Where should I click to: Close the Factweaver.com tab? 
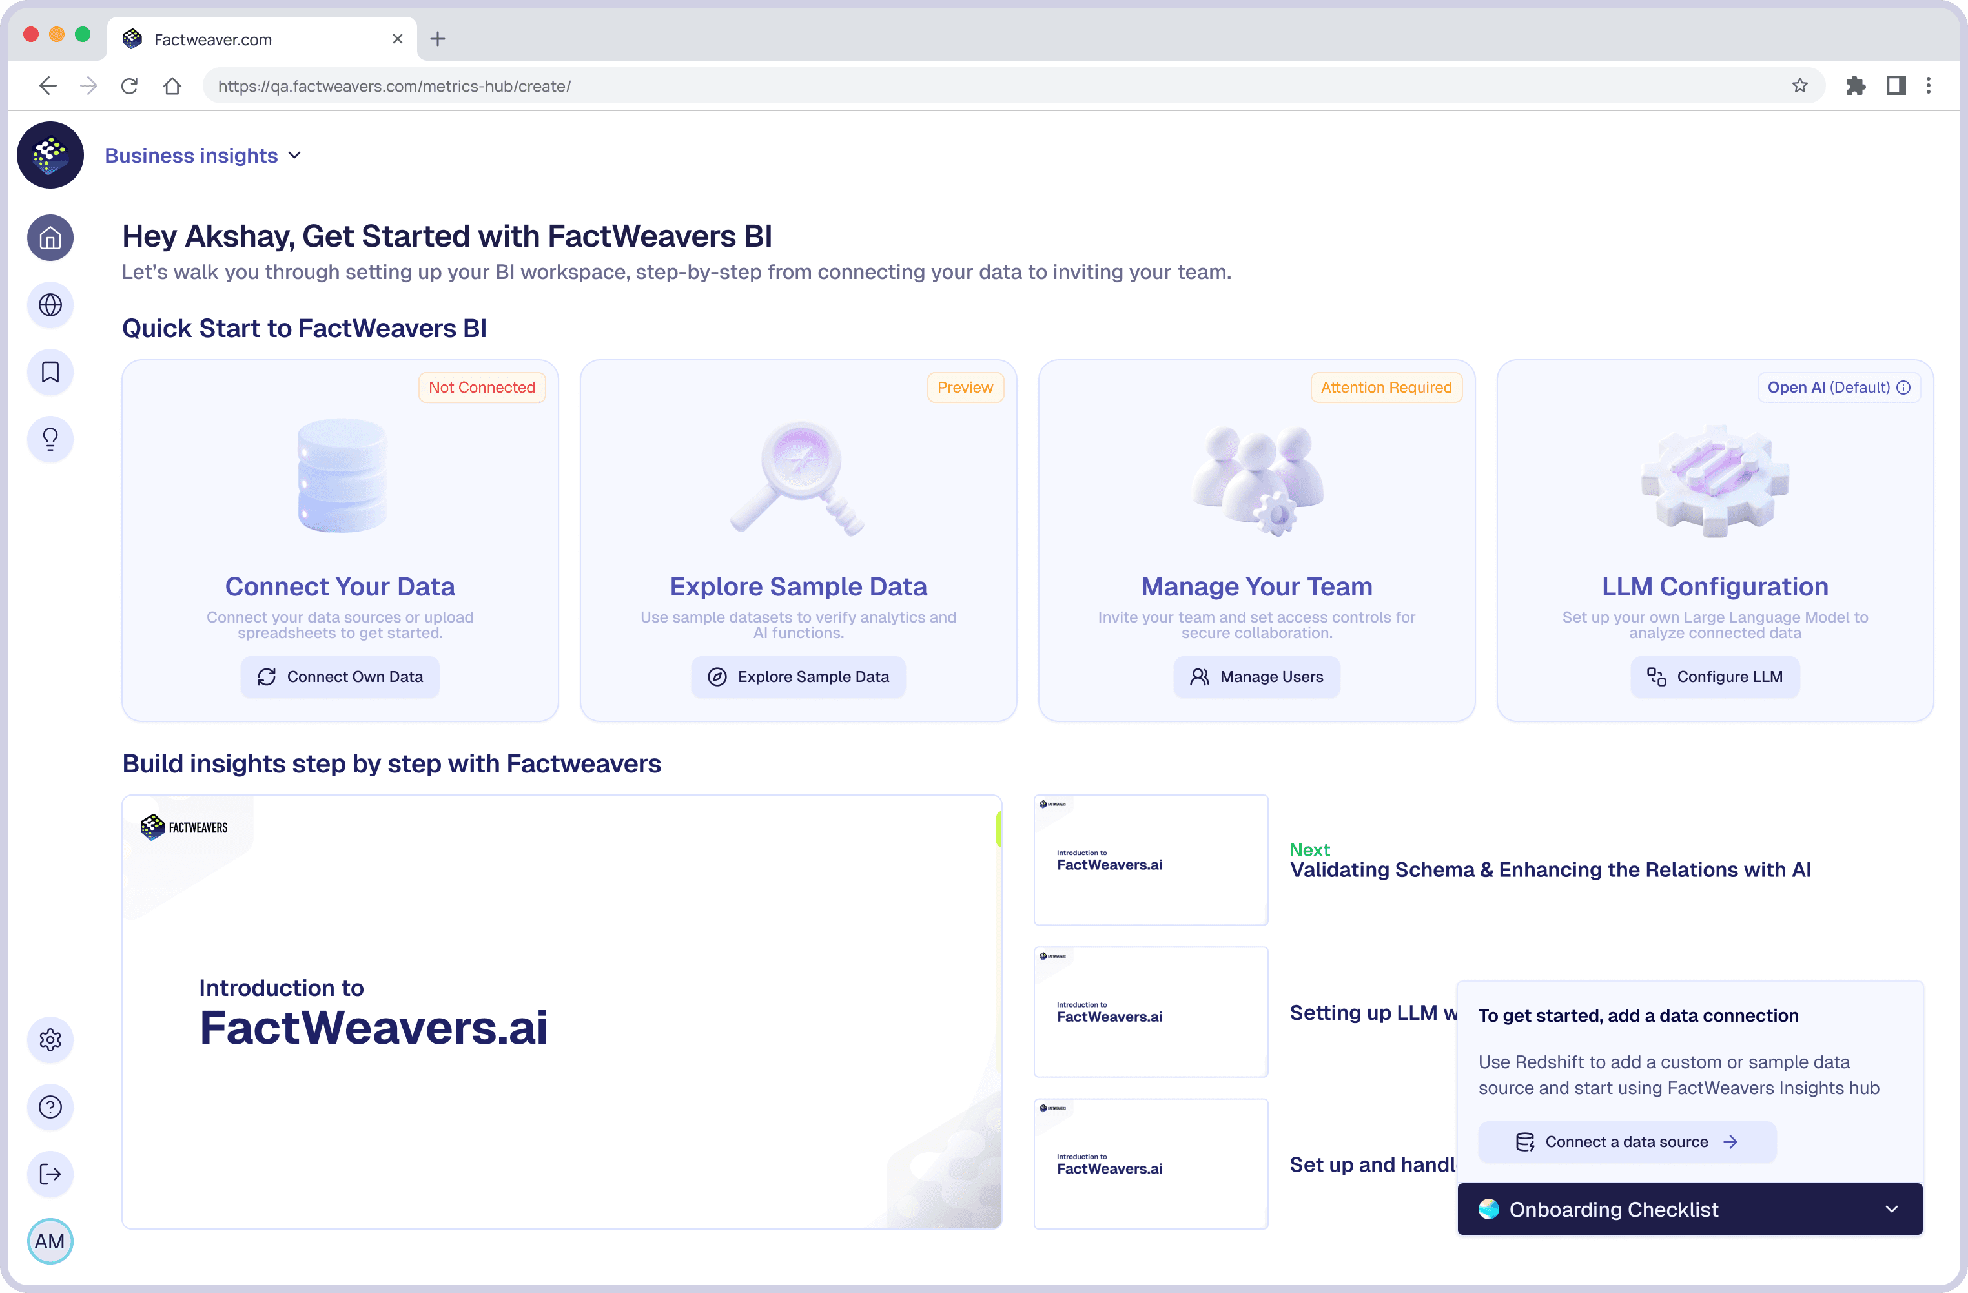(x=398, y=39)
